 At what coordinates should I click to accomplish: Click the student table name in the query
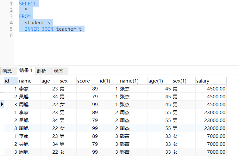(35, 22)
